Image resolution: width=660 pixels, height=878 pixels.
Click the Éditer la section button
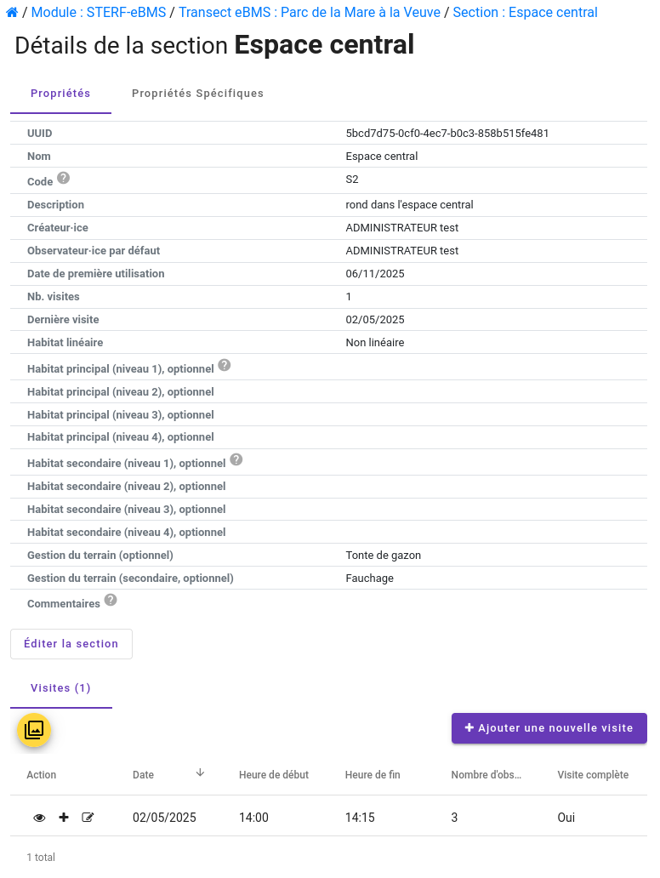click(x=71, y=643)
